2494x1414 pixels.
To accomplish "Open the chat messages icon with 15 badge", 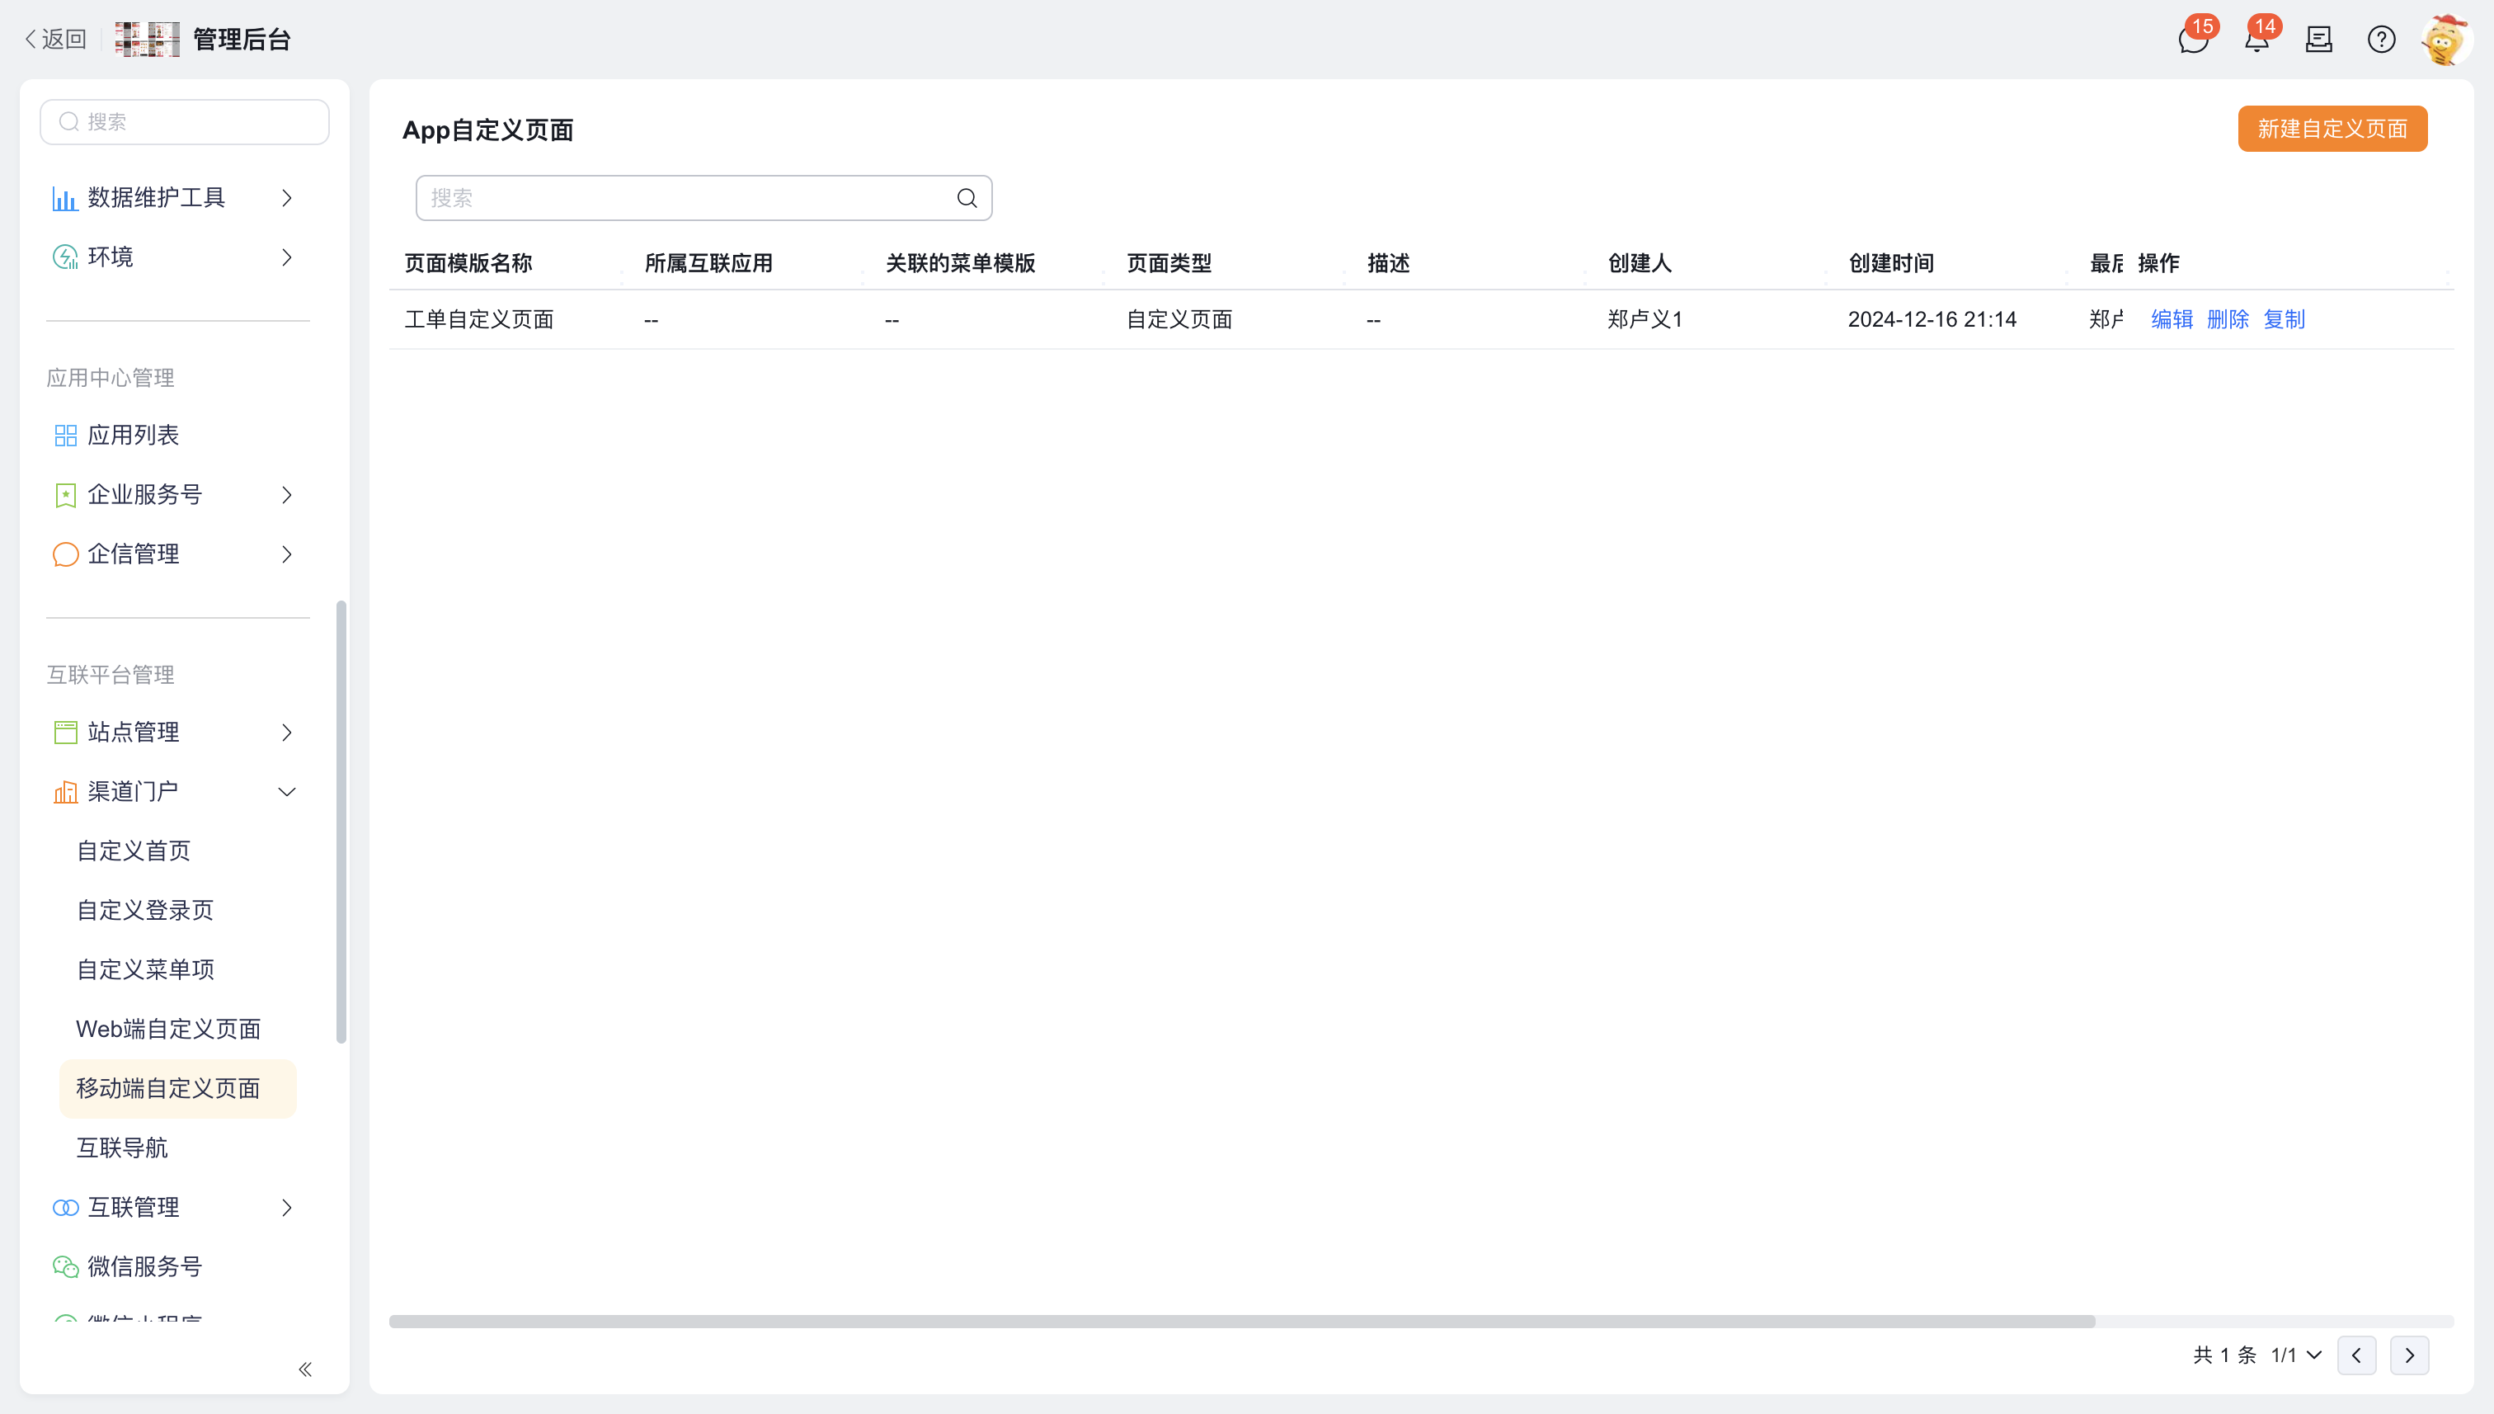I will tap(2193, 40).
